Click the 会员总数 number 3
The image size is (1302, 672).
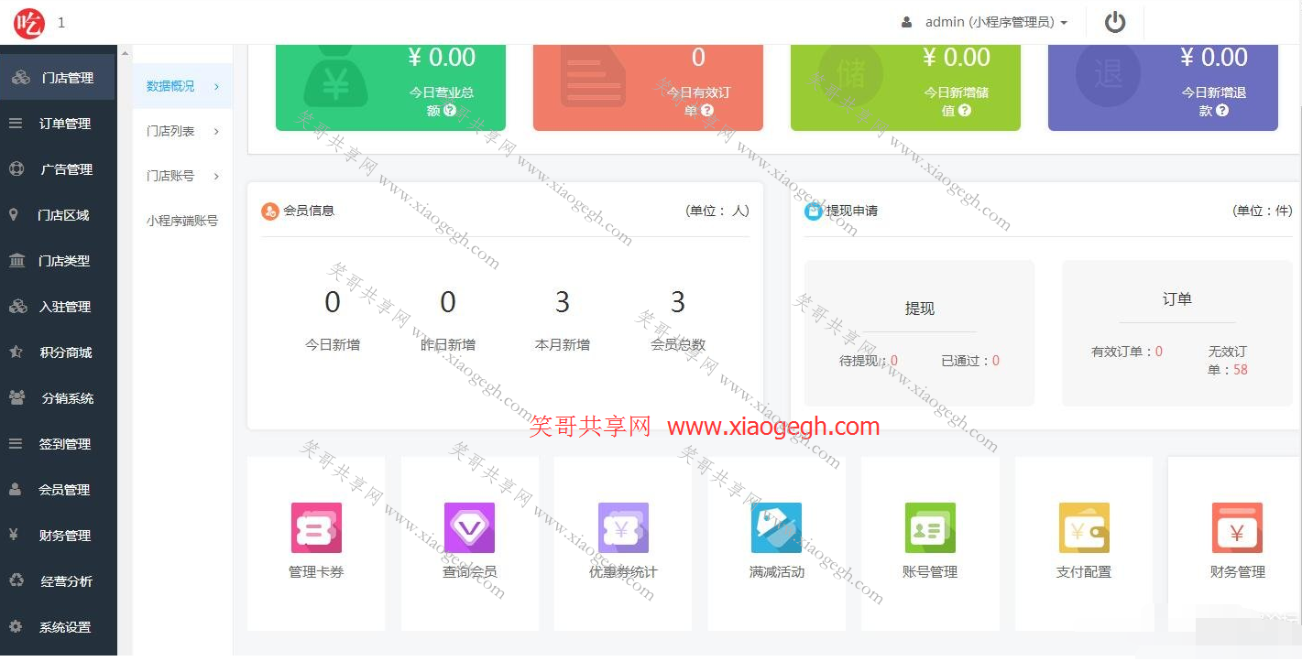[678, 302]
